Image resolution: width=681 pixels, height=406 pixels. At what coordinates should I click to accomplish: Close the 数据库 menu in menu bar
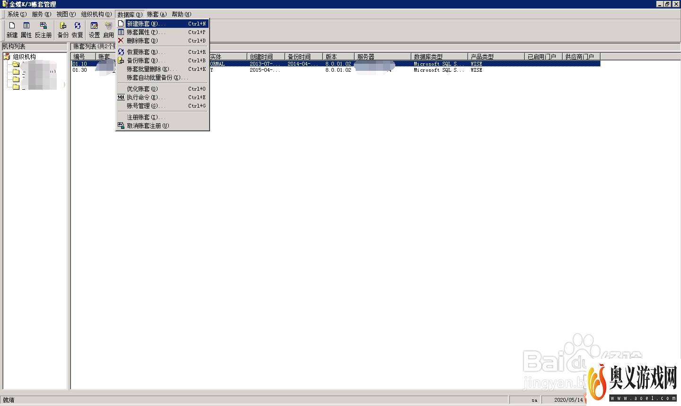click(x=130, y=14)
